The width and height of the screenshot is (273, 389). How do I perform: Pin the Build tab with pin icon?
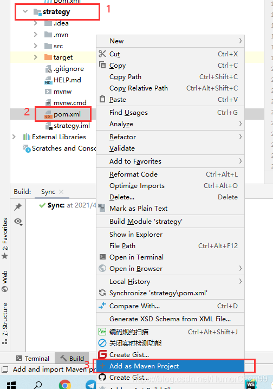coord(18,206)
